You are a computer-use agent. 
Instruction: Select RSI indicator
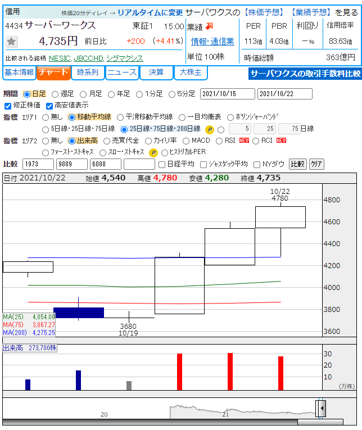click(219, 141)
